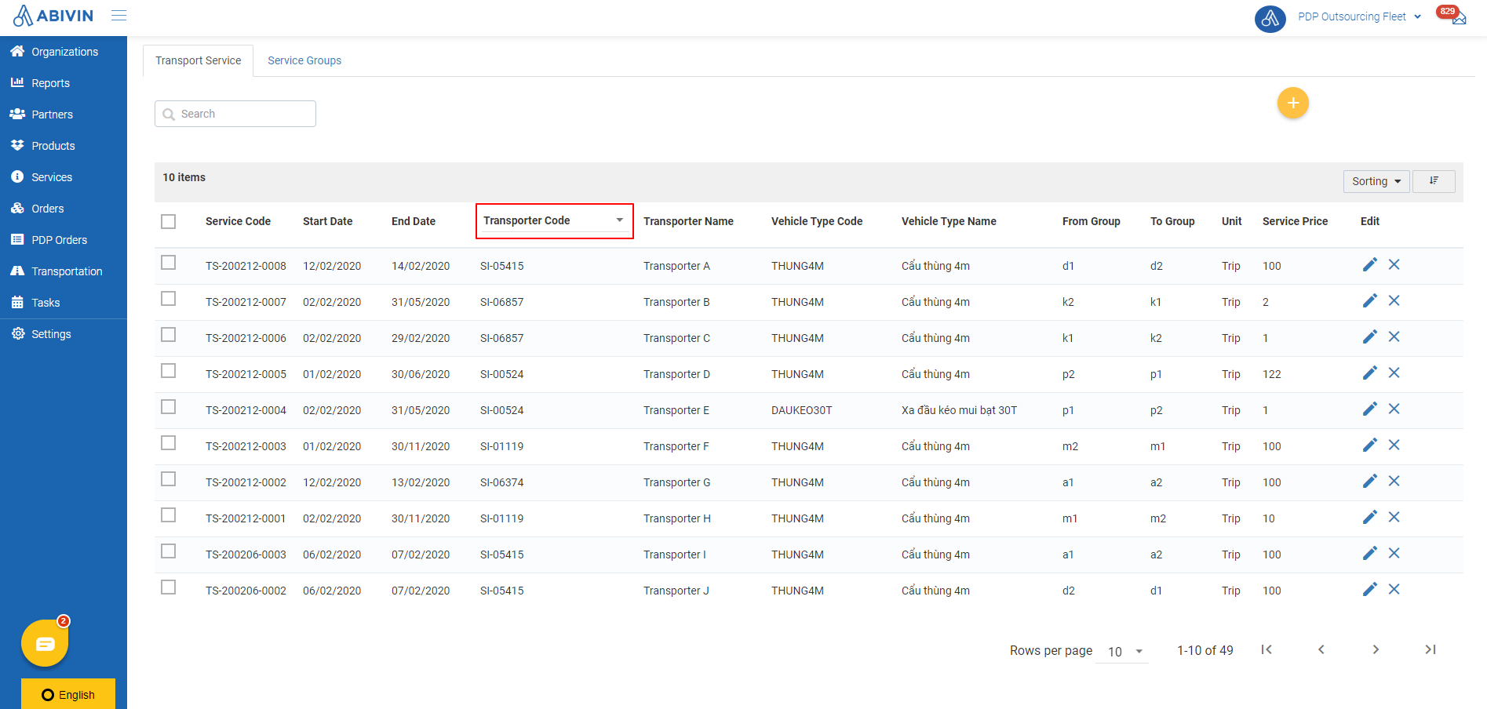
Task: Delete service TS-200206-0002
Action: 1394,590
